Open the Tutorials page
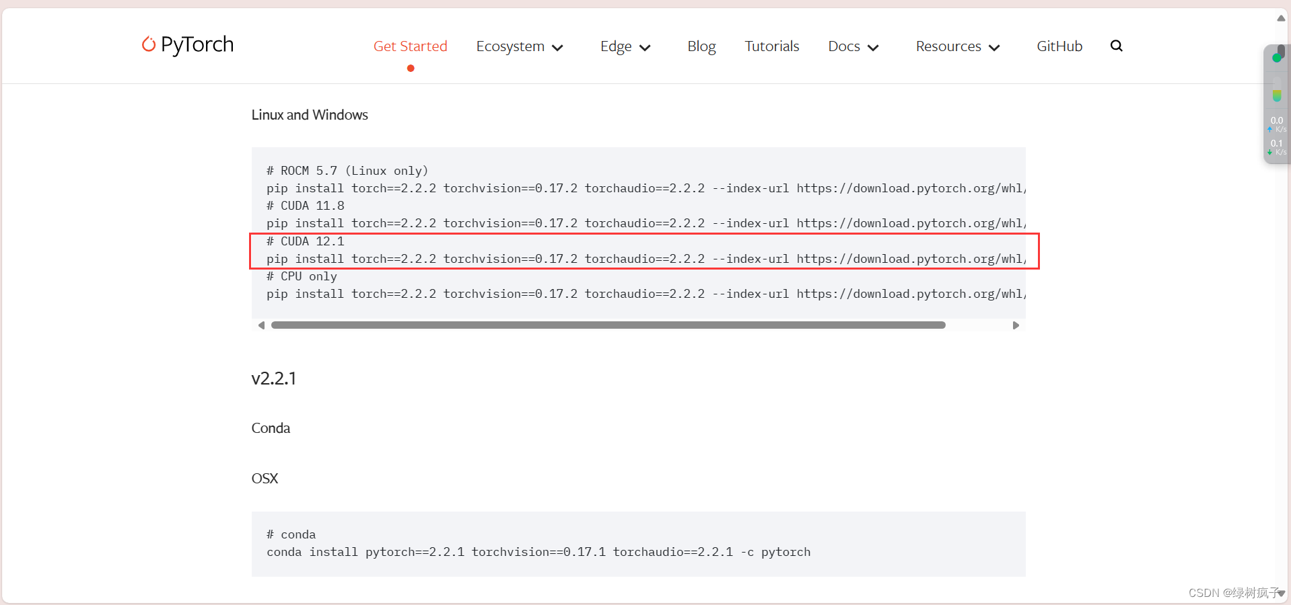 click(x=772, y=46)
